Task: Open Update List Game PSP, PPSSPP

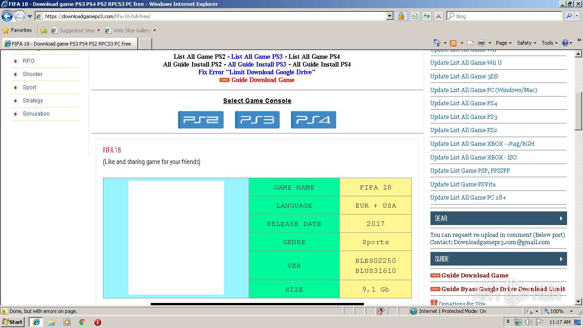Action: [470, 171]
